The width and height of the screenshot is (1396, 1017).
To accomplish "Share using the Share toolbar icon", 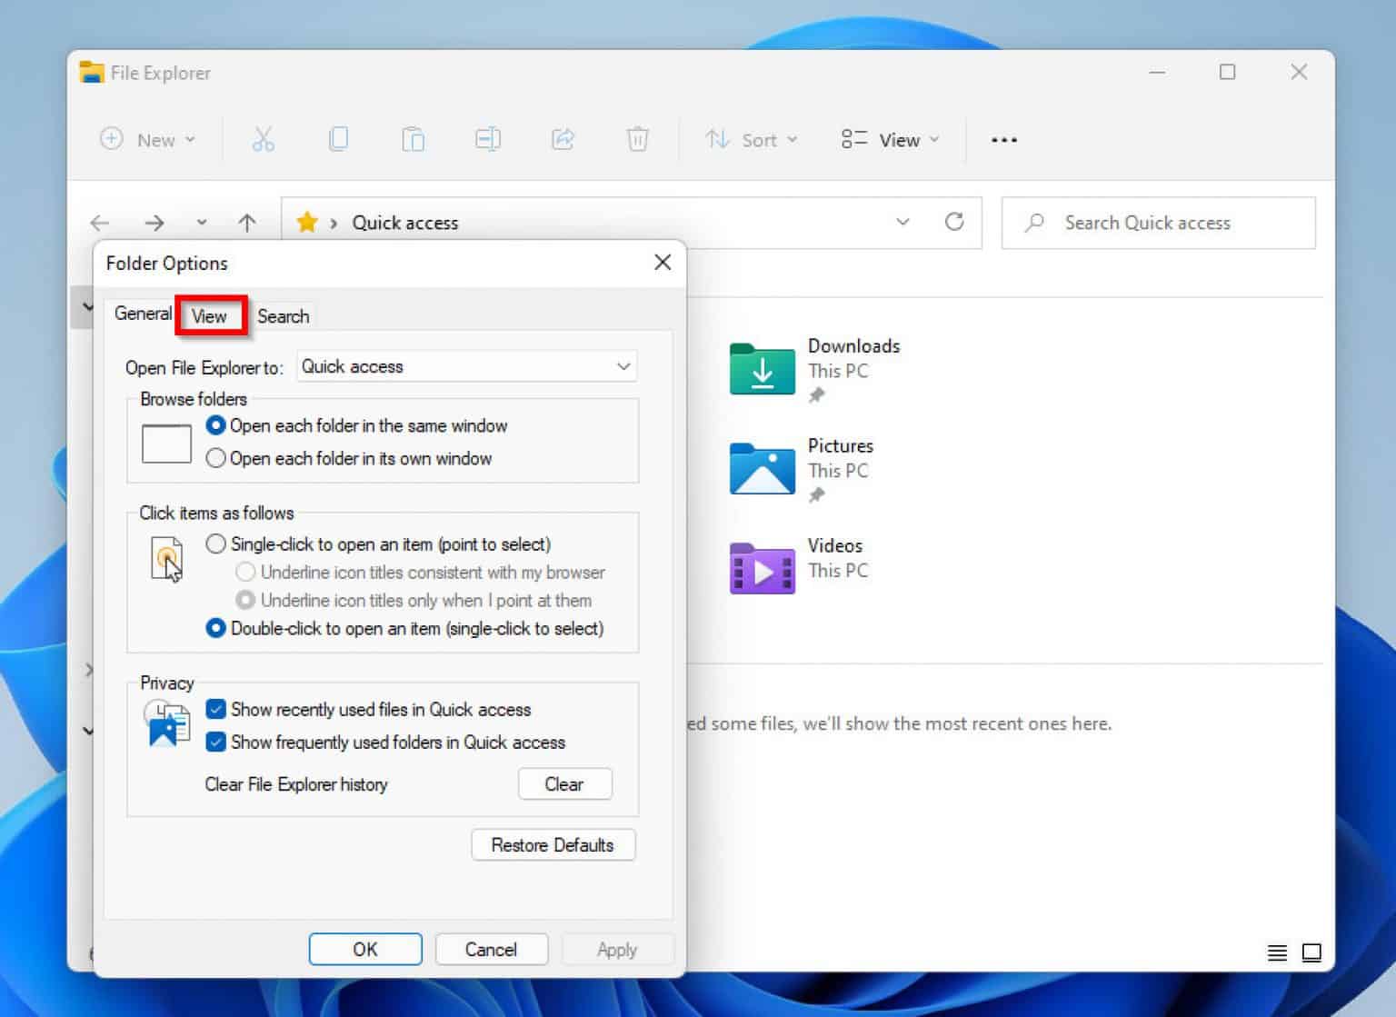I will [x=563, y=139].
